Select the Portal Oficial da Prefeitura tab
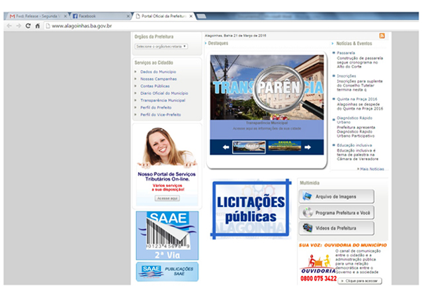 [164, 16]
